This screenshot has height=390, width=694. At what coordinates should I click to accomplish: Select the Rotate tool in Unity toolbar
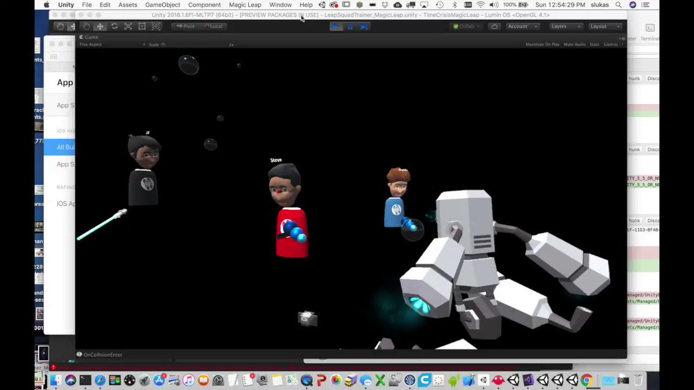pyautogui.click(x=114, y=27)
